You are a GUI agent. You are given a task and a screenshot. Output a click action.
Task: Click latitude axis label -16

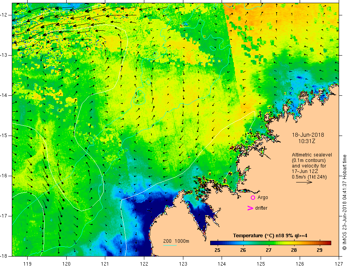tap(4, 176)
